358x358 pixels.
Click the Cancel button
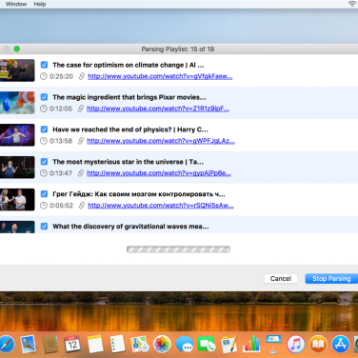click(x=281, y=279)
